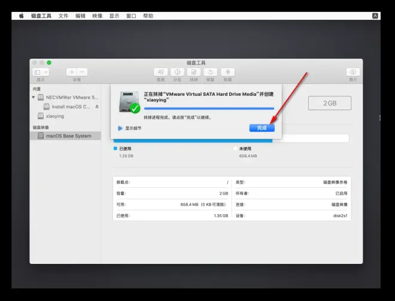Select Install macOS C... volume in sidebar
The image size is (395, 301).
click(x=66, y=107)
